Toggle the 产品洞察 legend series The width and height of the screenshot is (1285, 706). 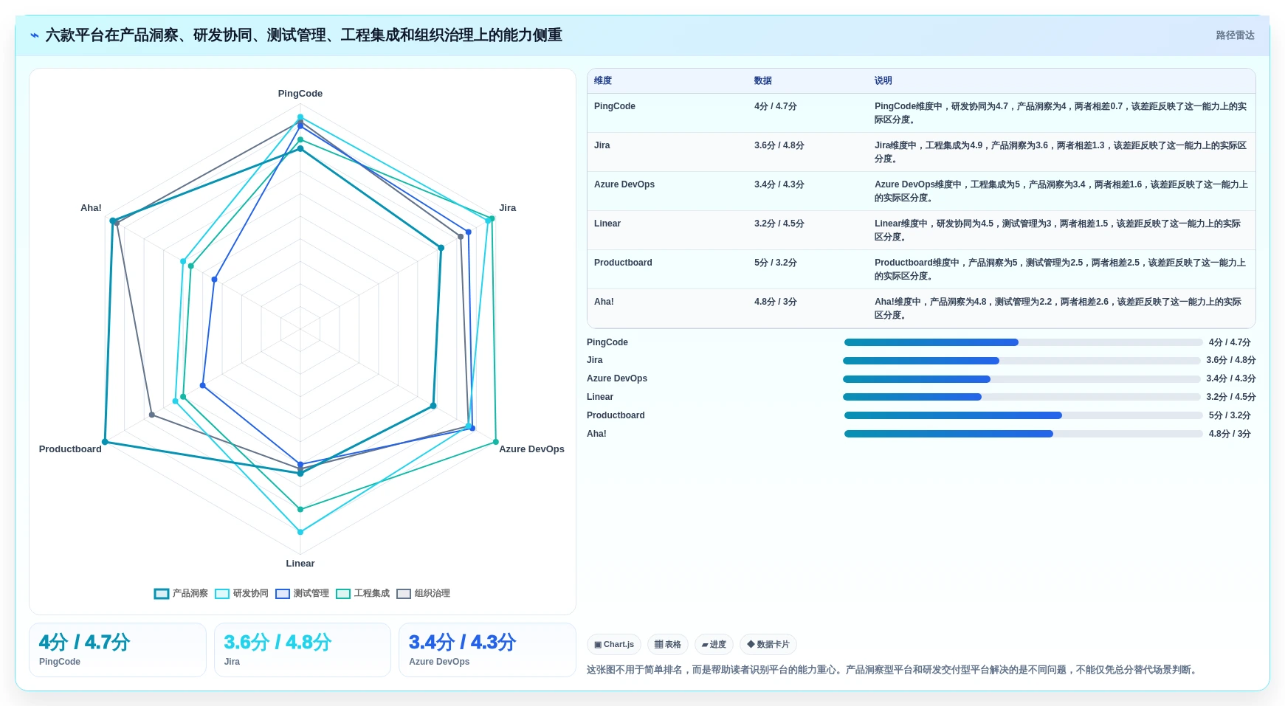(181, 593)
